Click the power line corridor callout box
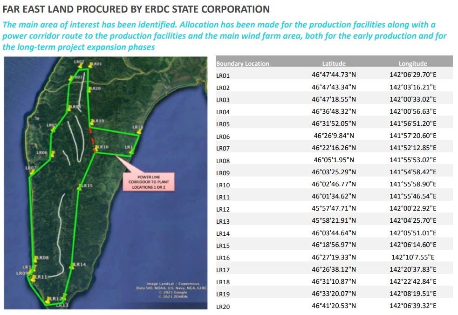The height and width of the screenshot is (315, 458). 145,182
